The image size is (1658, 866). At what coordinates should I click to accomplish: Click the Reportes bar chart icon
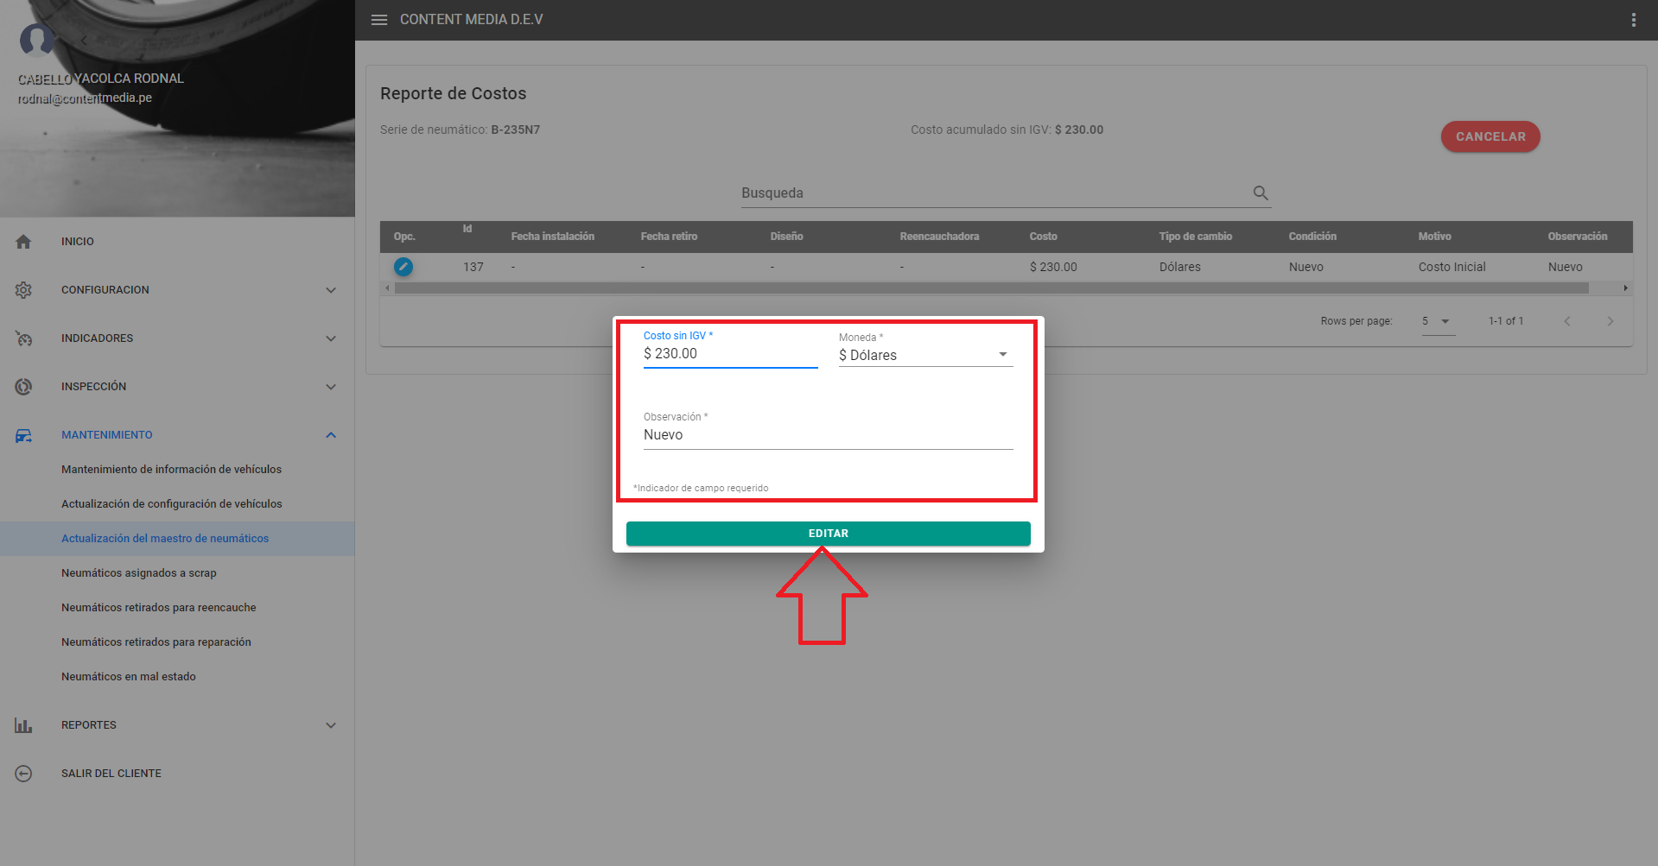click(23, 725)
